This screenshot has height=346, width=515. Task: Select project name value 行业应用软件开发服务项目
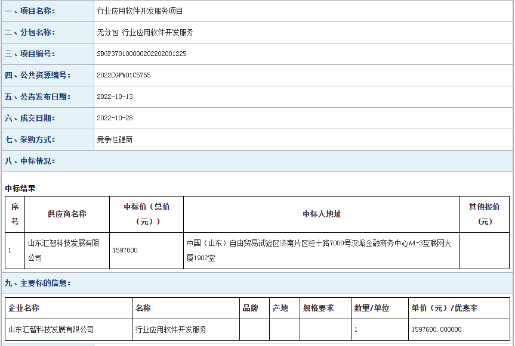[x=140, y=11]
